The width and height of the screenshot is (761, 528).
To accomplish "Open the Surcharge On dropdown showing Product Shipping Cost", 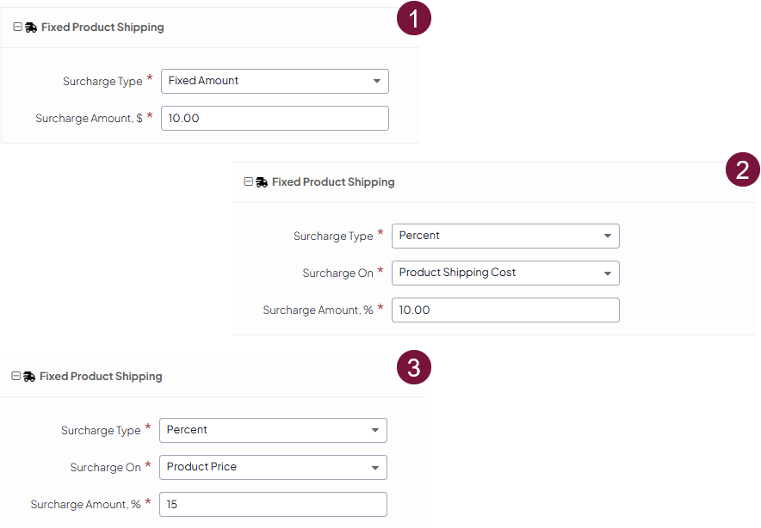I will coord(505,273).
